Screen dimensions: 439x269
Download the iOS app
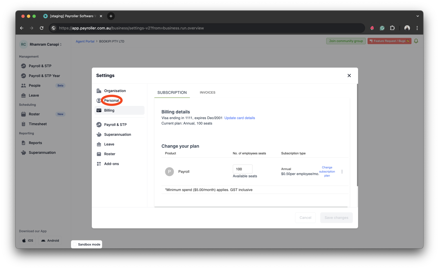click(28, 240)
